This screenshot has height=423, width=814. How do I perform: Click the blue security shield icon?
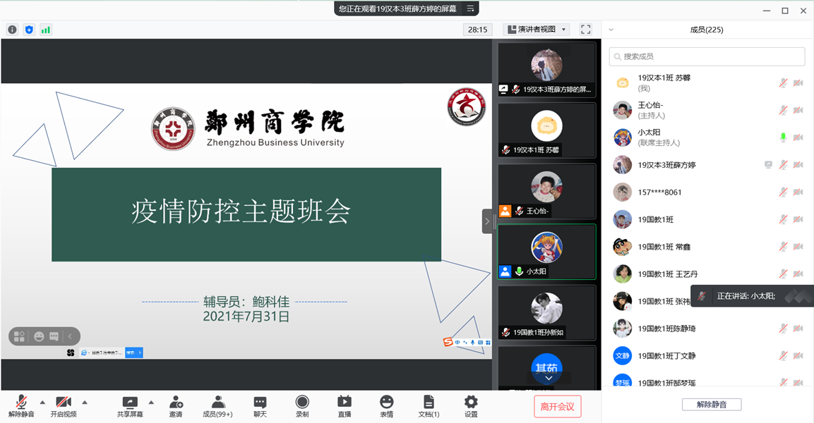tap(29, 30)
